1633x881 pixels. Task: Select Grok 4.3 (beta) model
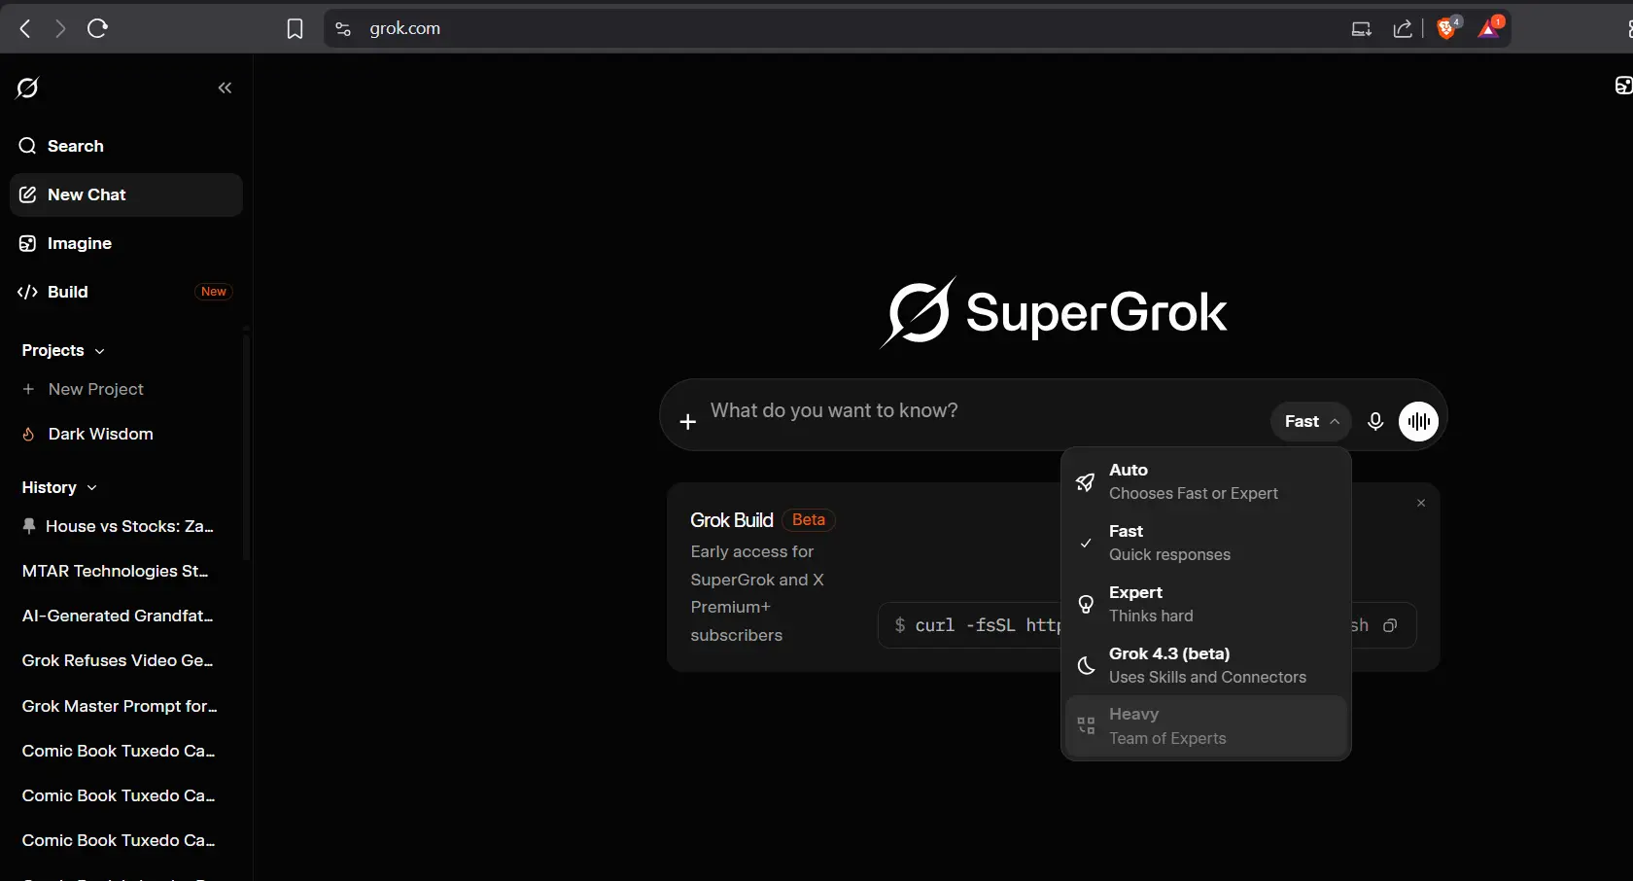point(1206,665)
